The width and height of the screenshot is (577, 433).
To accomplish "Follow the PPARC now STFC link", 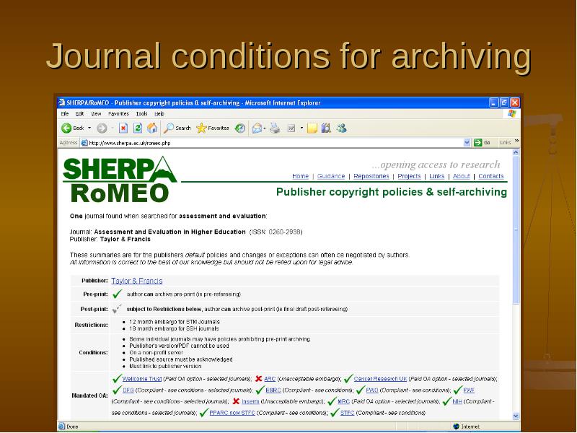I will (232, 413).
